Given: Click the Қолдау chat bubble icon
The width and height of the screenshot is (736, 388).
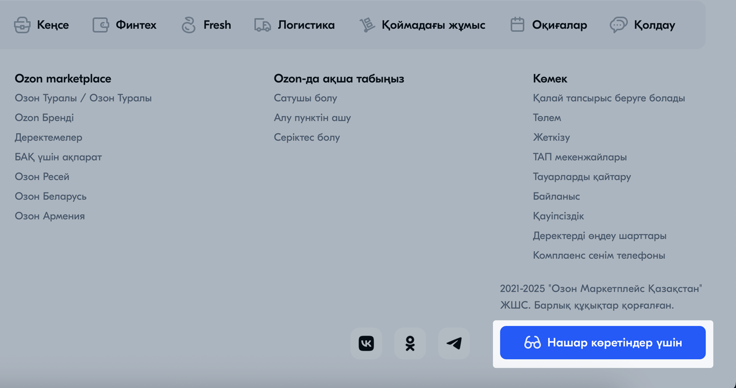Looking at the screenshot, I should click(x=618, y=25).
